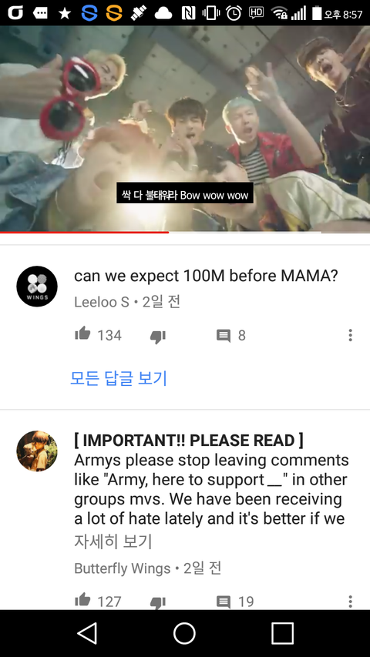Tap the Android home circle button
This screenshot has width=370, height=657.
(x=184, y=632)
